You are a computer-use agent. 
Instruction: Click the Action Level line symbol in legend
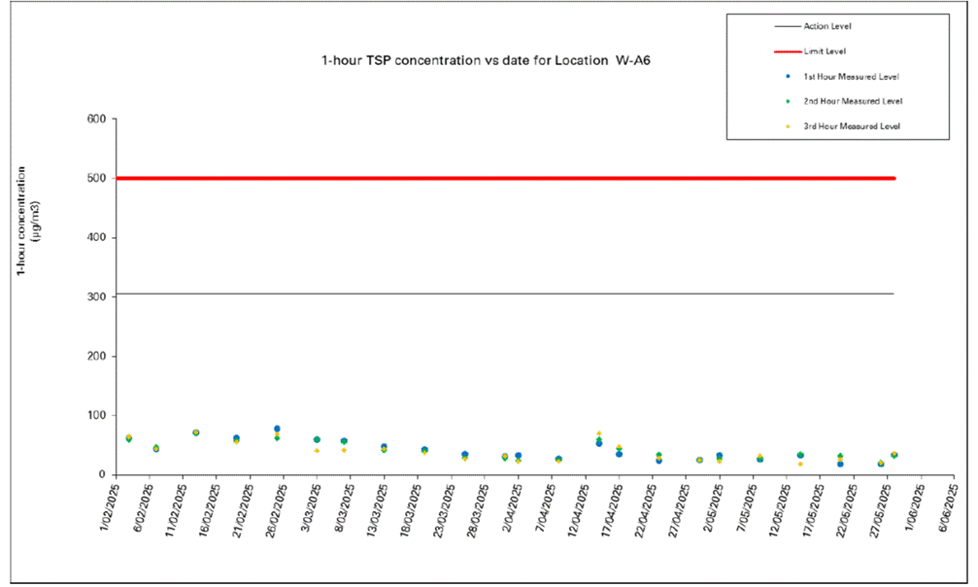pos(788,26)
